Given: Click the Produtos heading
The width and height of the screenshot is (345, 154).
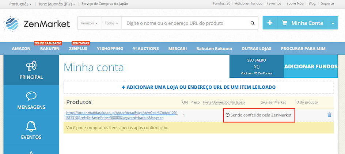Looking at the screenshot, I should coord(79,102).
